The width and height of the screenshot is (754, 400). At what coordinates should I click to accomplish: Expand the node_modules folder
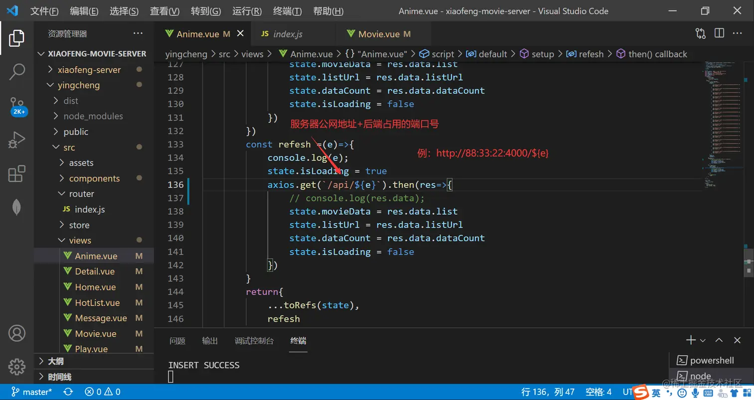94,116
